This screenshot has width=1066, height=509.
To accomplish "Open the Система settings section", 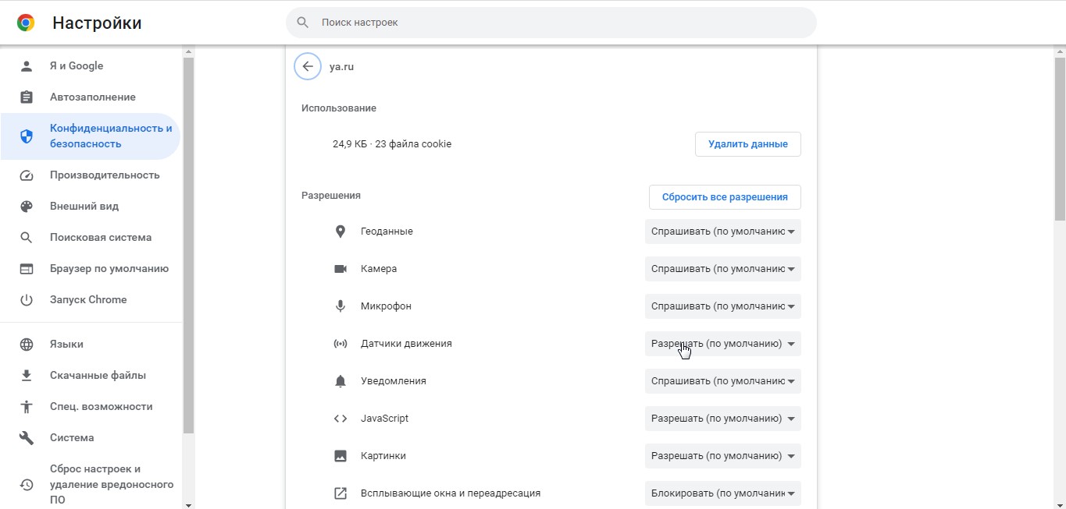I will coord(73,437).
